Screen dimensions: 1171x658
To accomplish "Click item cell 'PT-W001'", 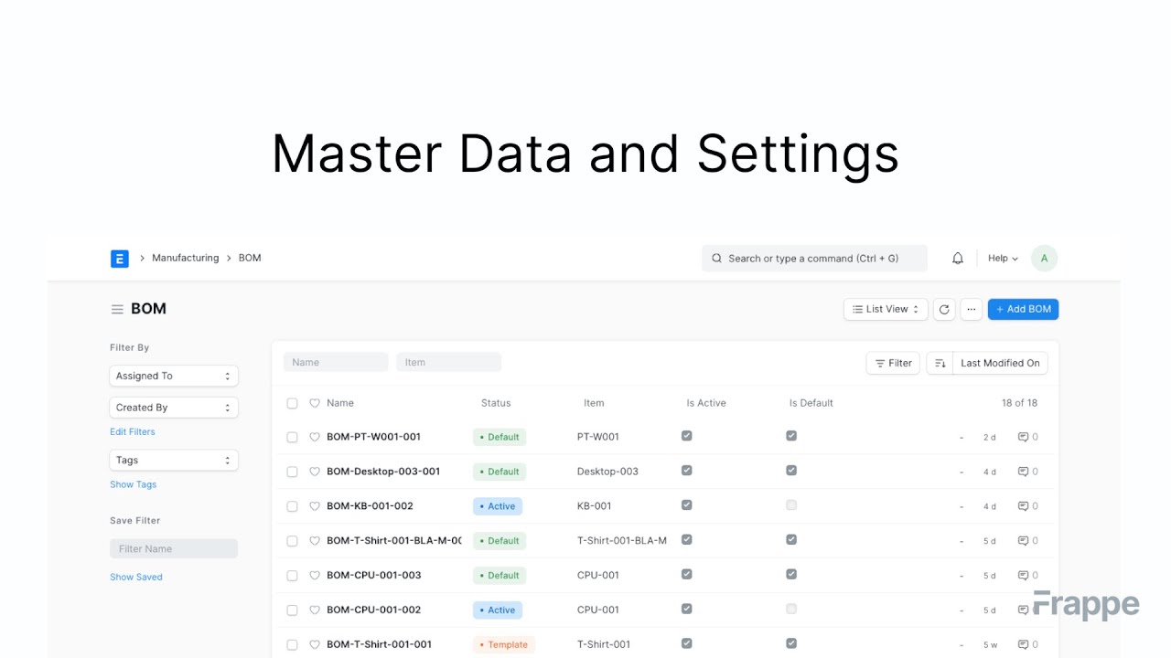I will click(598, 438).
